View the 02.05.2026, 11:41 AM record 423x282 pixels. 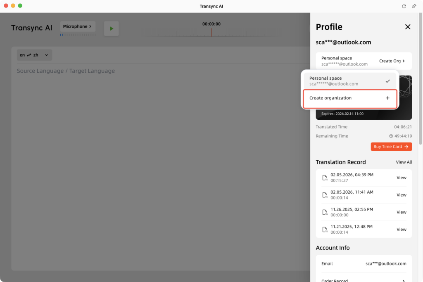401,195
